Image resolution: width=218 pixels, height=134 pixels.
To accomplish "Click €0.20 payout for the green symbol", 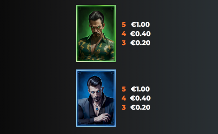I will pos(140,43).
